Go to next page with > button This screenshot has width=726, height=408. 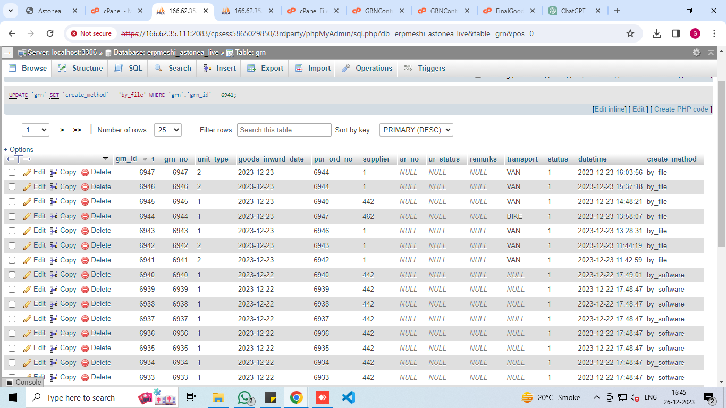pos(62,130)
